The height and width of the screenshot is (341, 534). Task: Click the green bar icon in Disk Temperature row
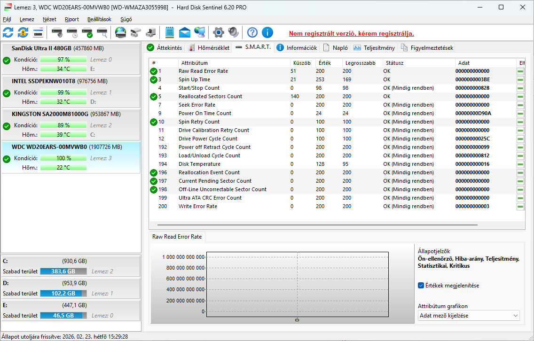tap(520, 164)
